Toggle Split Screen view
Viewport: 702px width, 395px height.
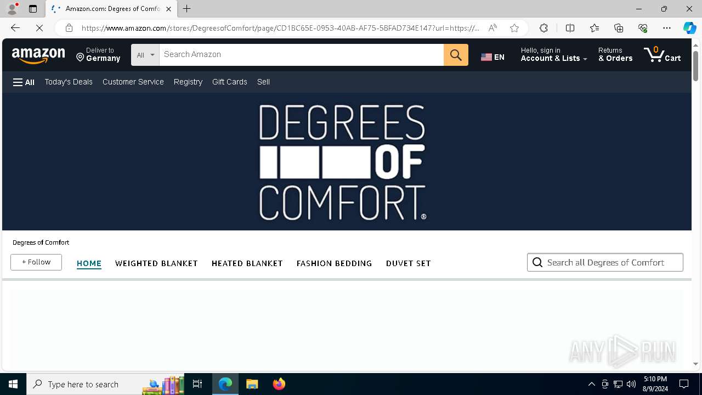(x=570, y=28)
